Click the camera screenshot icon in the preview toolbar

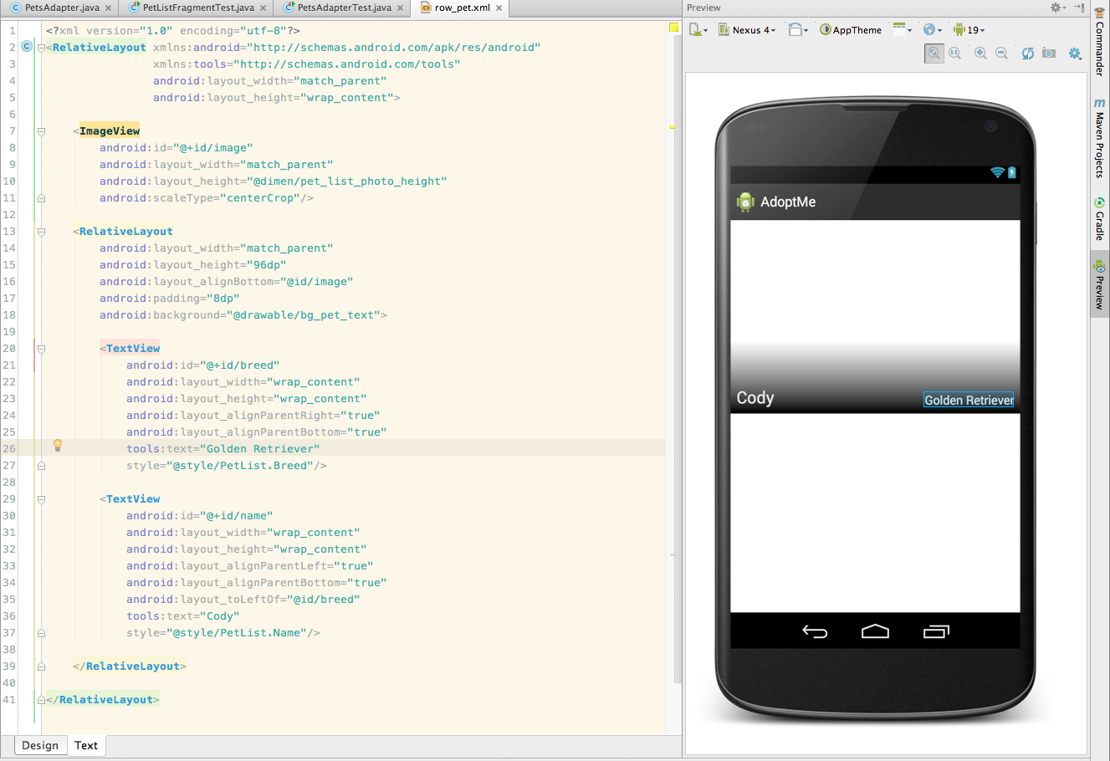click(x=1049, y=54)
